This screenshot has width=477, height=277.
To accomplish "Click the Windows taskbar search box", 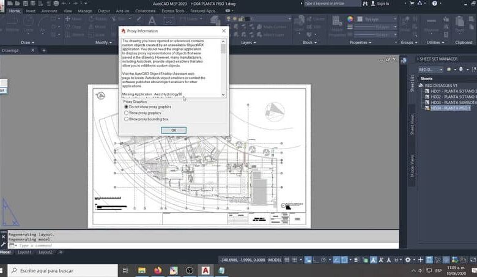I will pyautogui.click(x=62, y=271).
